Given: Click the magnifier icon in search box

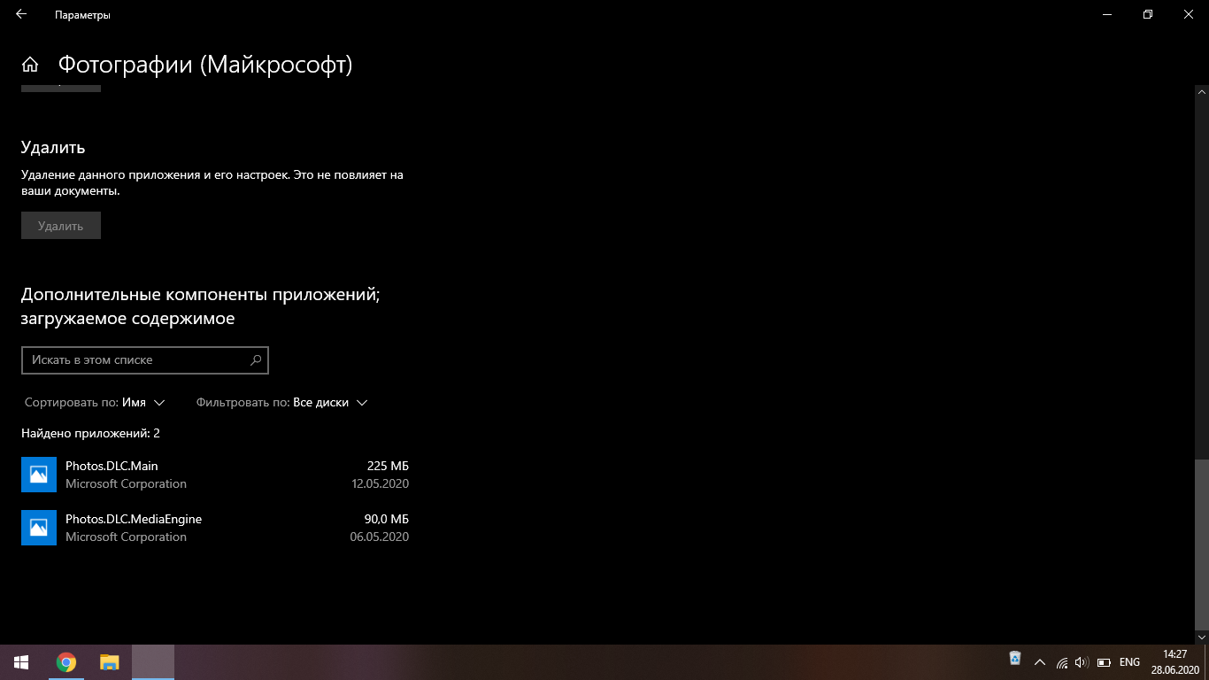Looking at the screenshot, I should point(256,359).
